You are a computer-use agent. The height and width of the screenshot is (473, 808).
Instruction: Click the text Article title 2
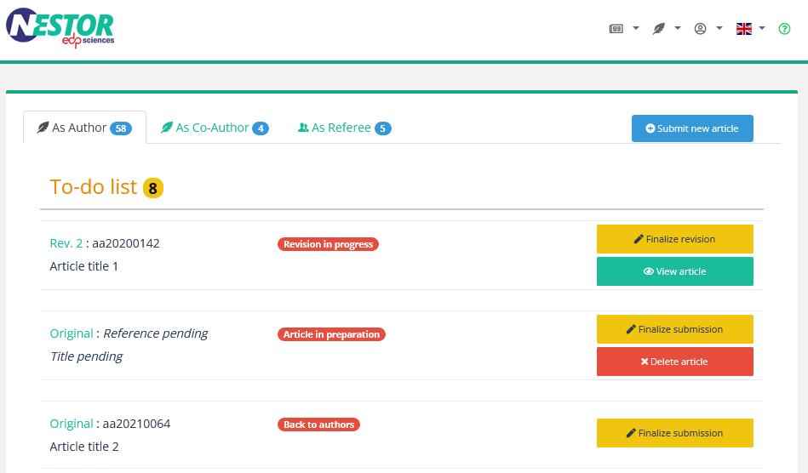tap(84, 447)
